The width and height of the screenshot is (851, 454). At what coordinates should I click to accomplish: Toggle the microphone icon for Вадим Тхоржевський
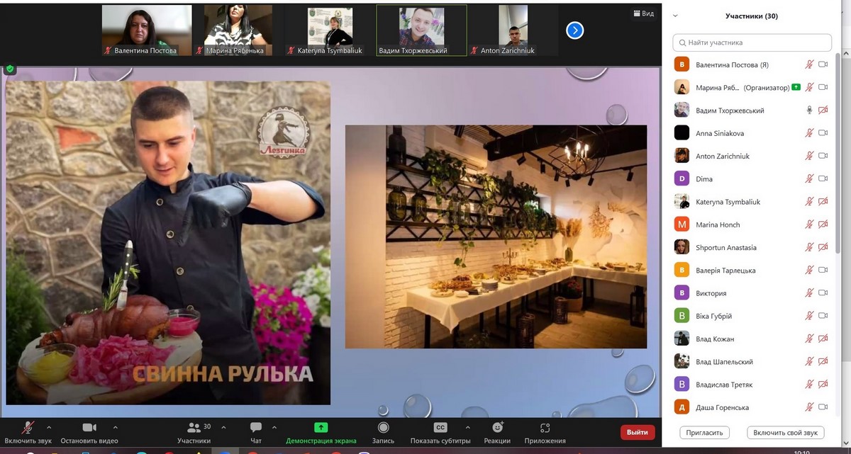tap(809, 110)
